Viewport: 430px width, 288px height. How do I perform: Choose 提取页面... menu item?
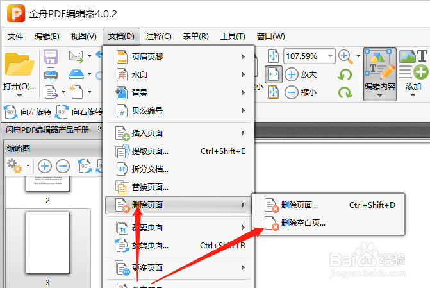click(178, 151)
